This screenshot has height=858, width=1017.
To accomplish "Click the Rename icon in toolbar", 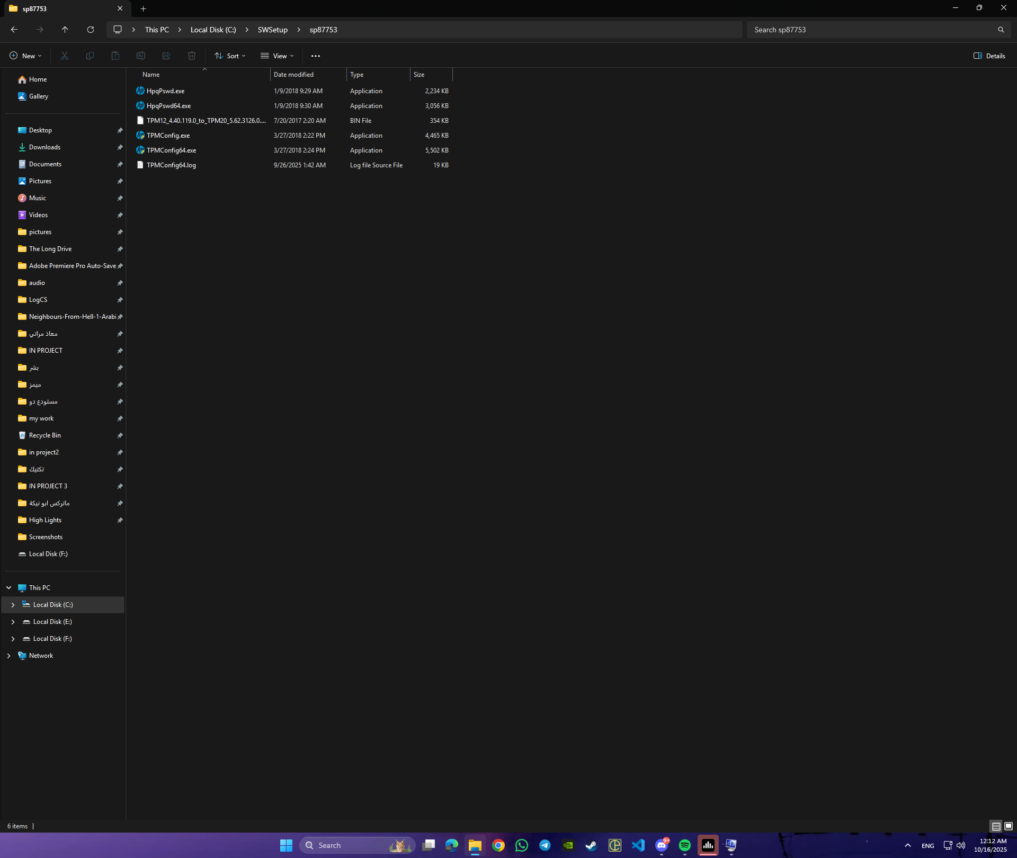I will 141,56.
